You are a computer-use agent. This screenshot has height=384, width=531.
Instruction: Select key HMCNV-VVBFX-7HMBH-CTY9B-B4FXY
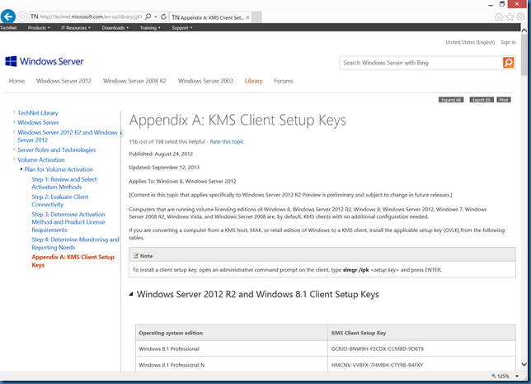coord(377,365)
